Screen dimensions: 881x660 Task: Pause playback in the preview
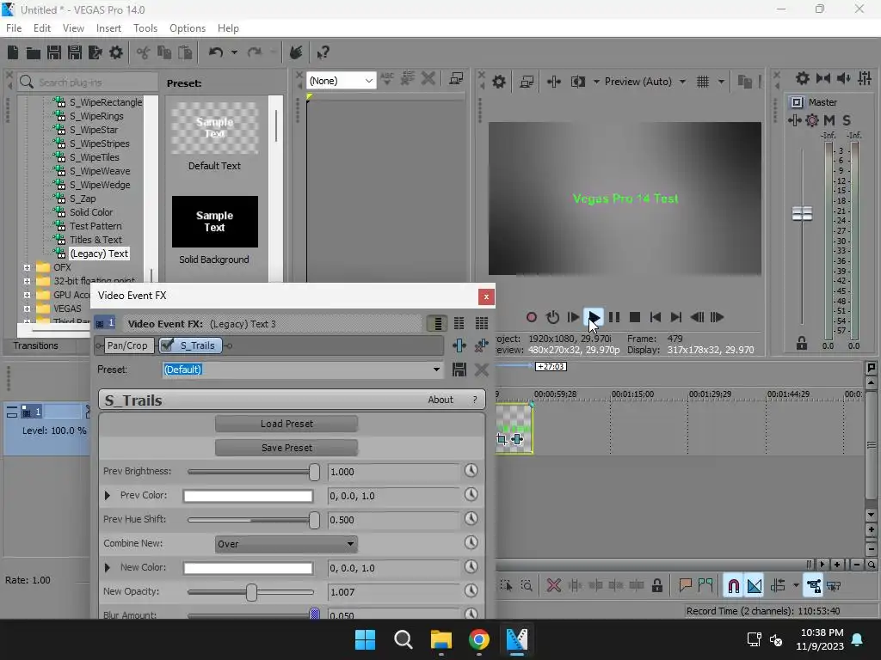(x=614, y=318)
